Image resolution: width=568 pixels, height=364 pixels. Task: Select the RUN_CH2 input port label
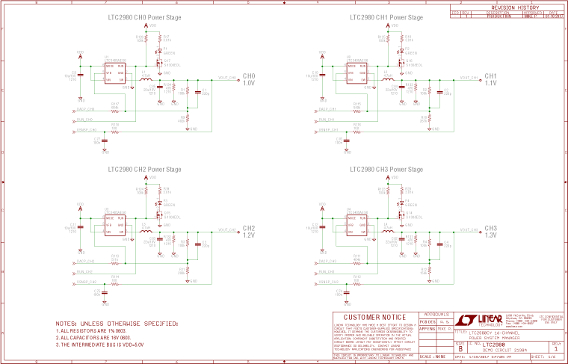[x=84, y=271]
